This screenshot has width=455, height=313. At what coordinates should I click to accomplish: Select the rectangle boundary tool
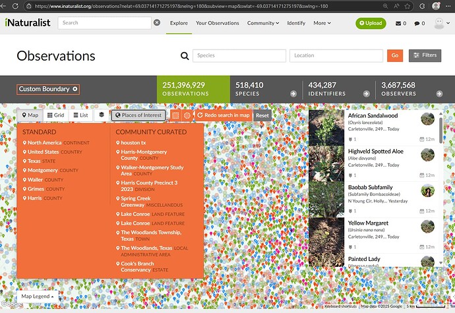(x=175, y=115)
